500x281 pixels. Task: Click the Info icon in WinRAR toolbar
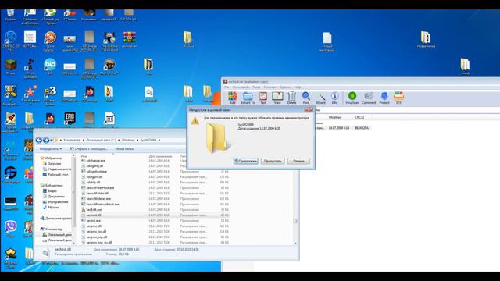[x=334, y=98]
